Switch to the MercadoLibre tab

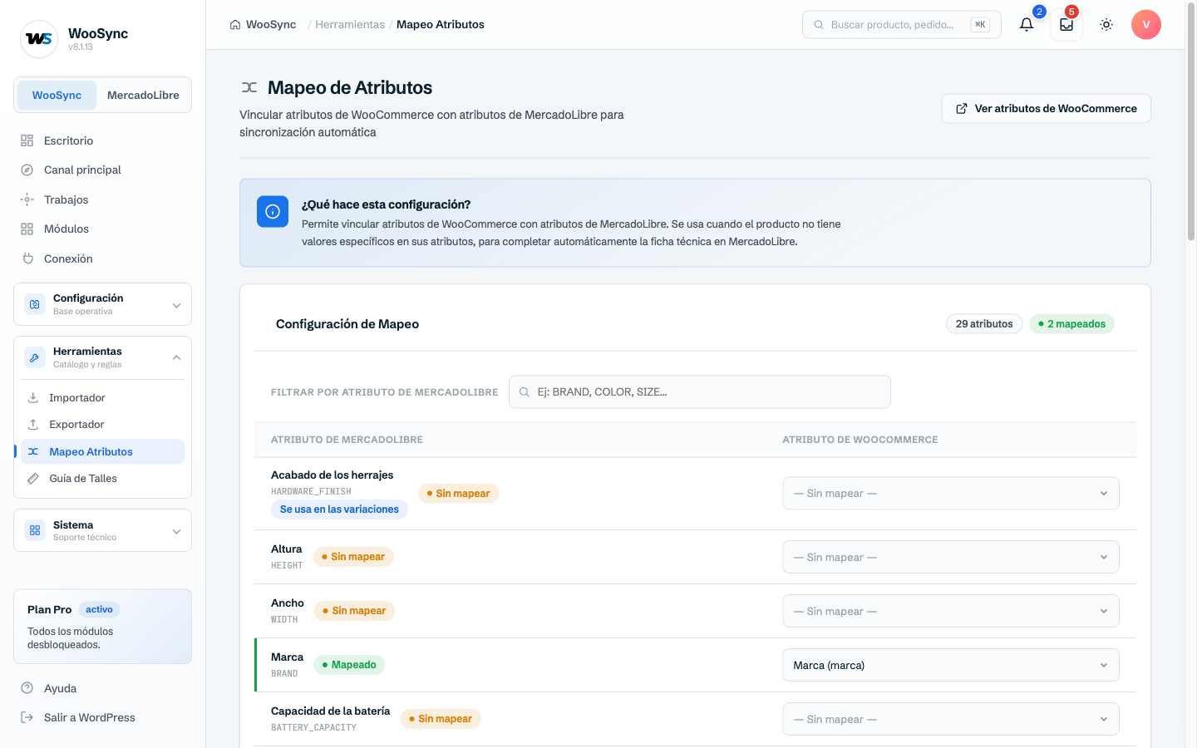pos(143,95)
